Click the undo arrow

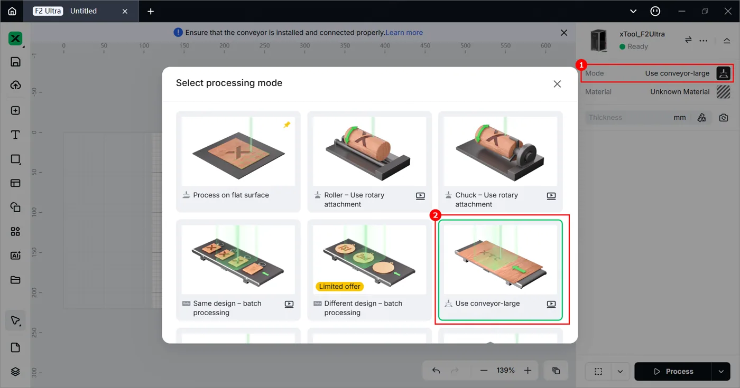tap(436, 371)
